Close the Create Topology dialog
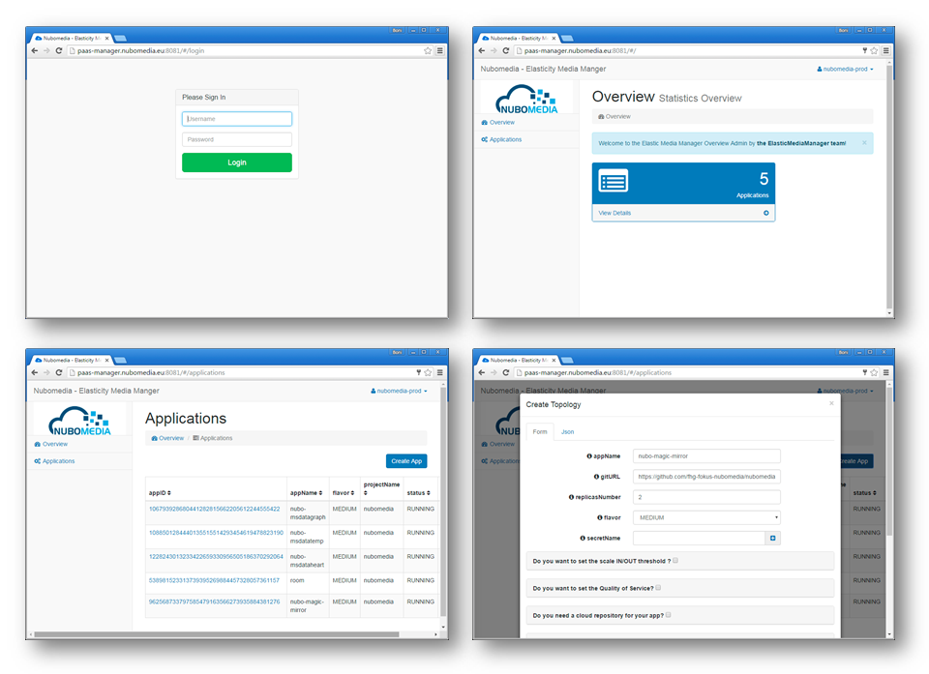The height and width of the screenshot is (674, 929). point(831,403)
